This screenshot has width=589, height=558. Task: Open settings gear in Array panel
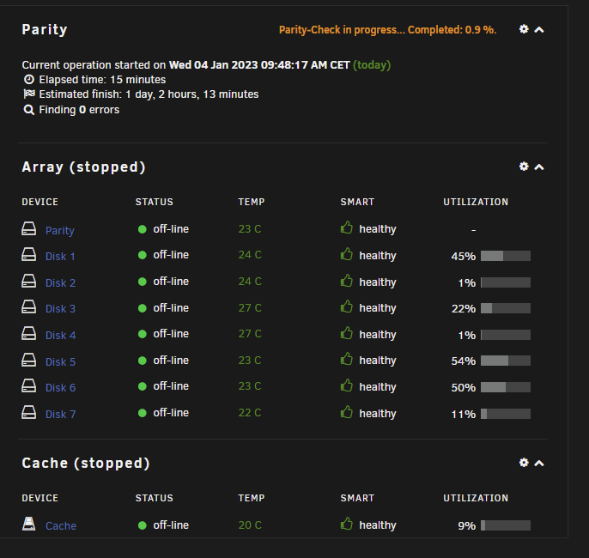524,167
